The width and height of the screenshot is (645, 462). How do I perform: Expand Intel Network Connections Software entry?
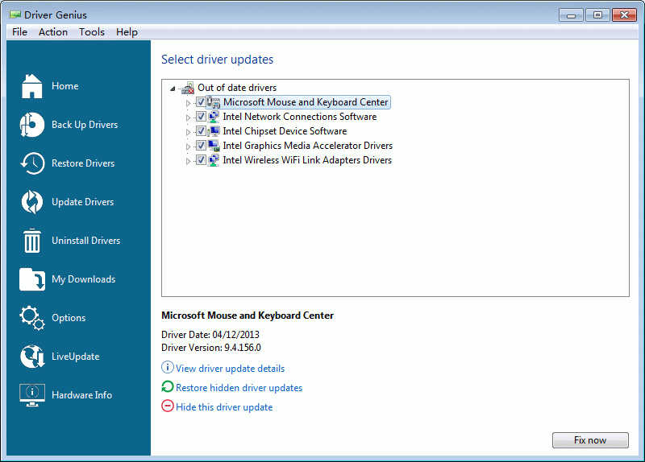click(x=188, y=118)
